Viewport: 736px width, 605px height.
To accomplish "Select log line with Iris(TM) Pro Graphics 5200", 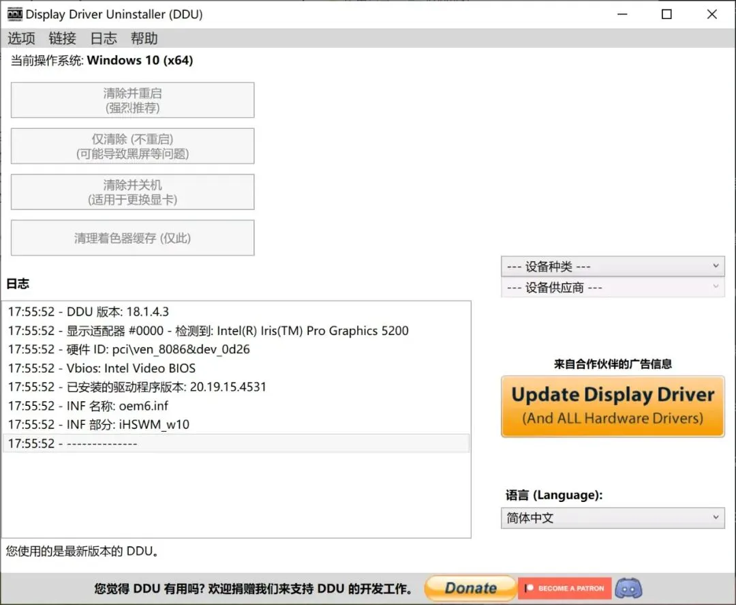I will click(x=236, y=330).
